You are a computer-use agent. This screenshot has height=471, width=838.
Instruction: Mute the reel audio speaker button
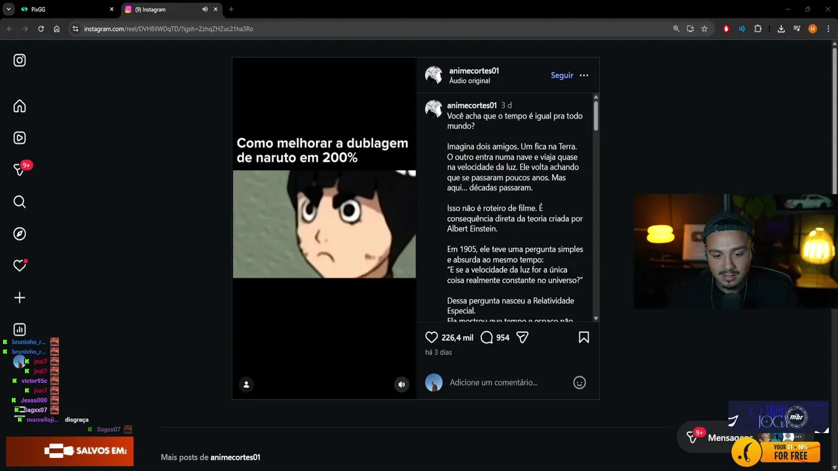pos(402,385)
